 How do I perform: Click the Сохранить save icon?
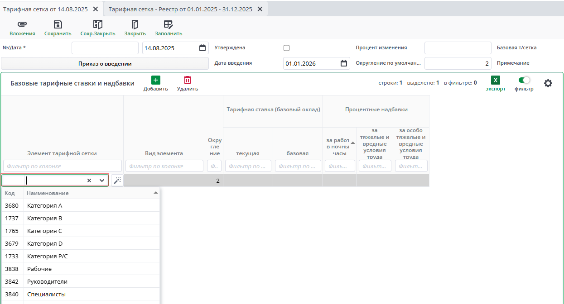pos(58,25)
